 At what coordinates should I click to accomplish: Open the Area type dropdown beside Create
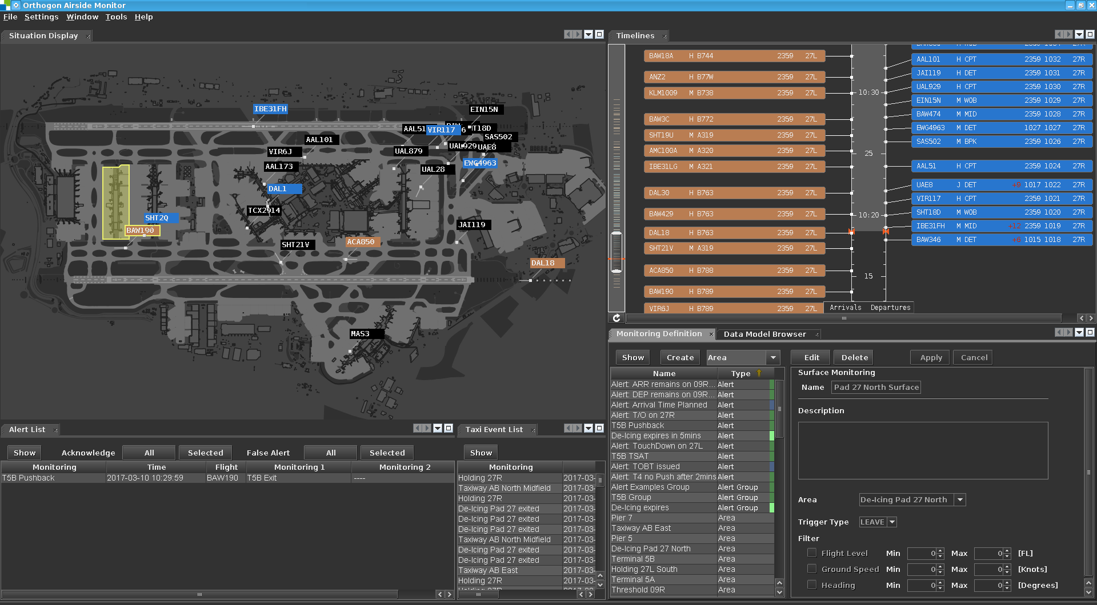[773, 357]
